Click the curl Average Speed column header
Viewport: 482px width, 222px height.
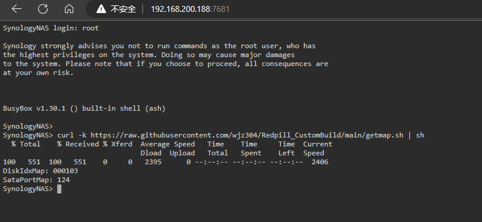point(167,144)
